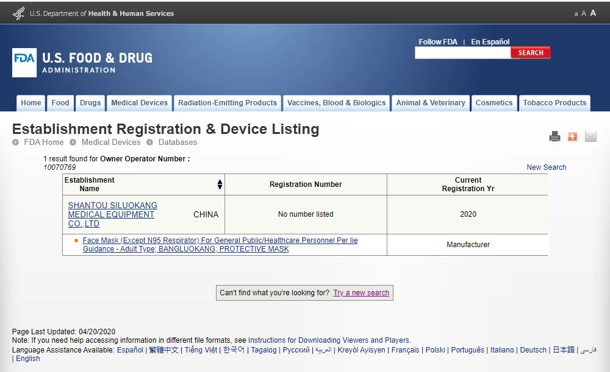Select Español language assistance

(130, 350)
